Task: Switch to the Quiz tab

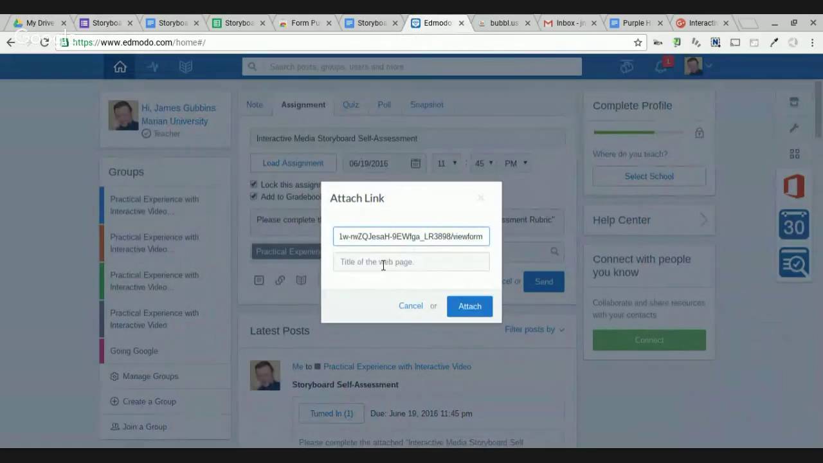Action: pos(350,105)
